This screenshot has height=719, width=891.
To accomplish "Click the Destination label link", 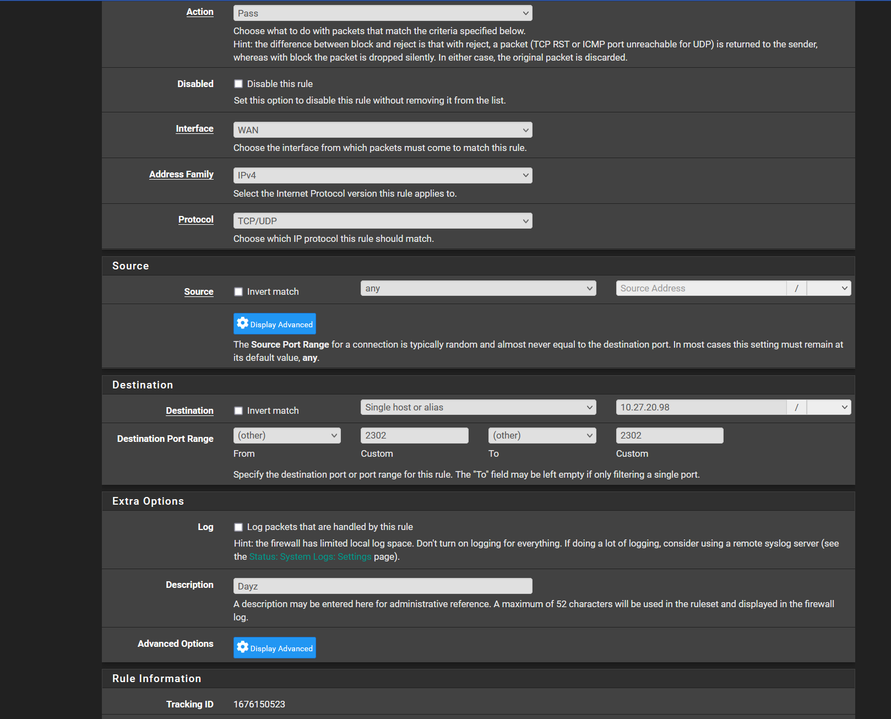I will point(189,410).
